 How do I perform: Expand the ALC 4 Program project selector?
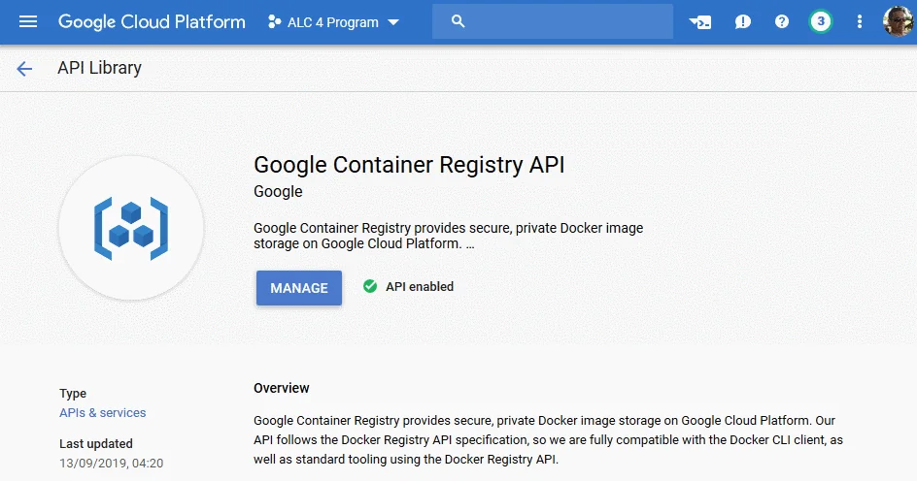point(333,22)
